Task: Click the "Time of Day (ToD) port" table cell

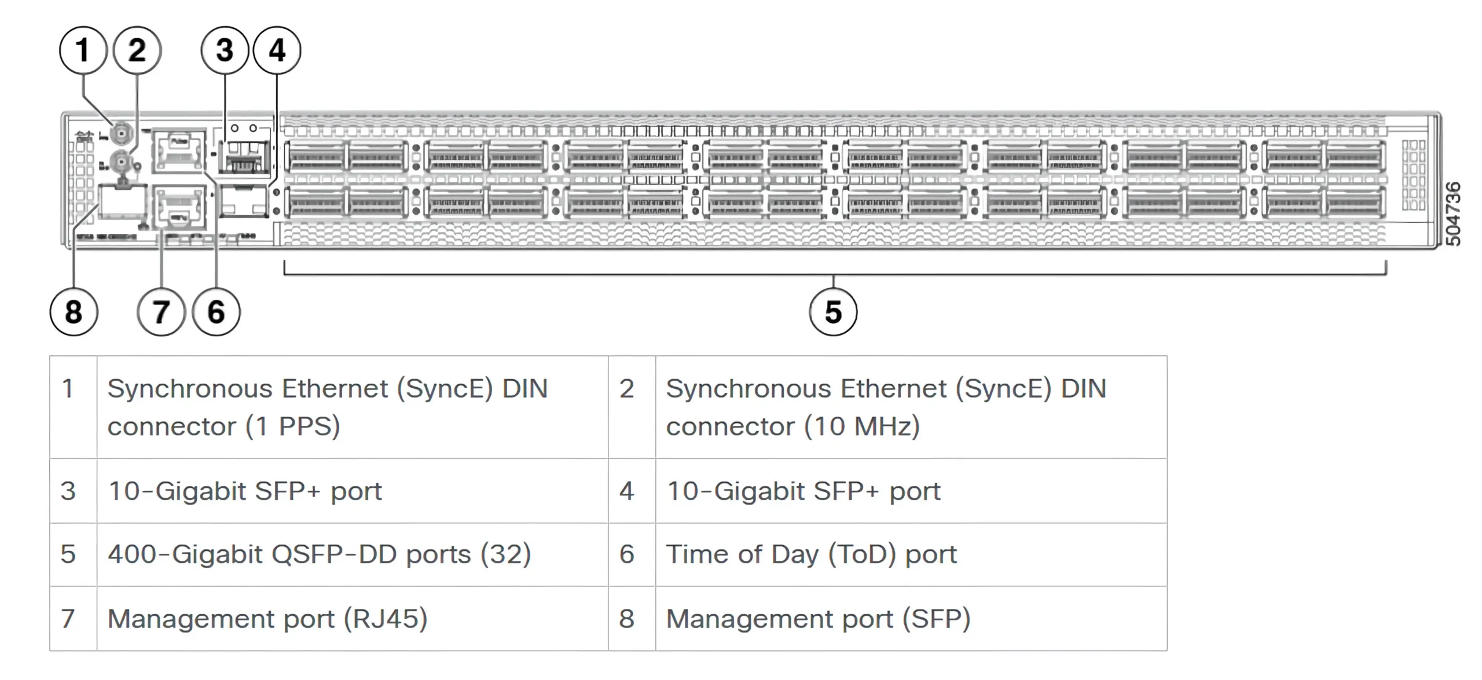Action: [x=811, y=554]
